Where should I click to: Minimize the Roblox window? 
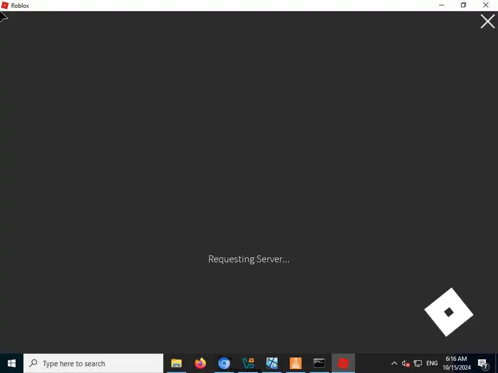click(442, 5)
